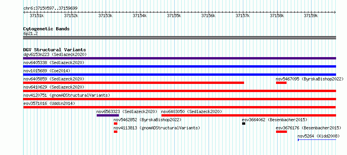Image resolution: width=347 pixels, height=155 pixels.
Task: Open esv3676176 (Besenbacher2015) label
Action: [308, 128]
